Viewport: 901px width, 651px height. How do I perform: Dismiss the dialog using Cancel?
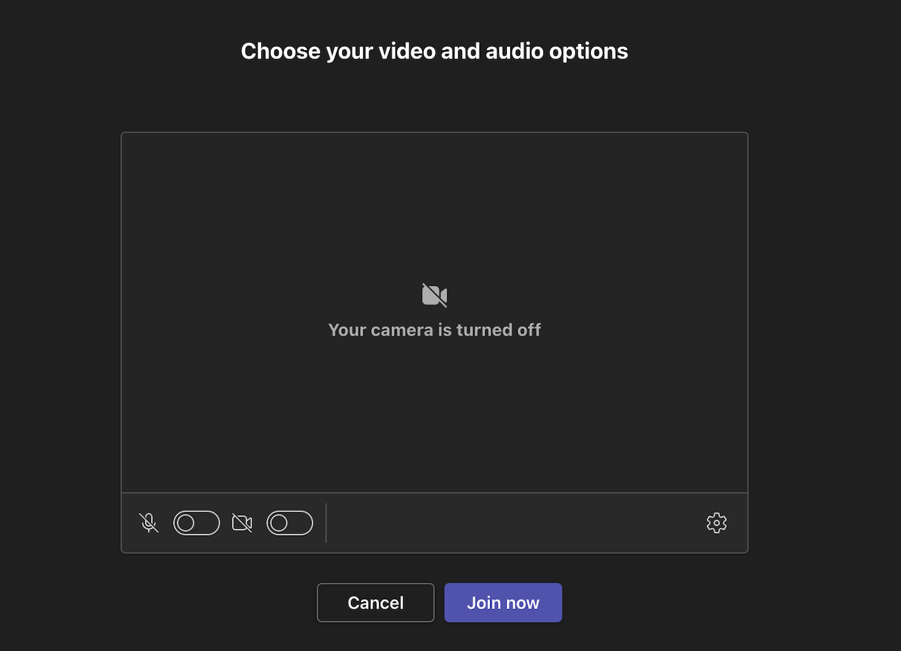pyautogui.click(x=375, y=602)
